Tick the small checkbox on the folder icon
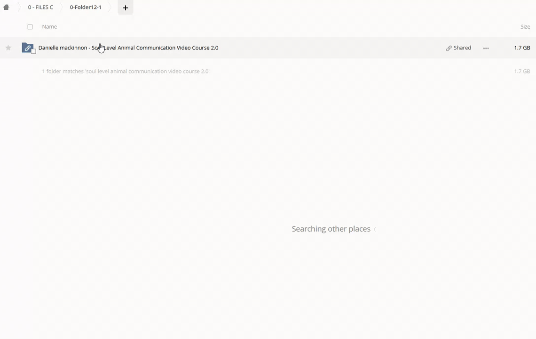 pos(33,51)
